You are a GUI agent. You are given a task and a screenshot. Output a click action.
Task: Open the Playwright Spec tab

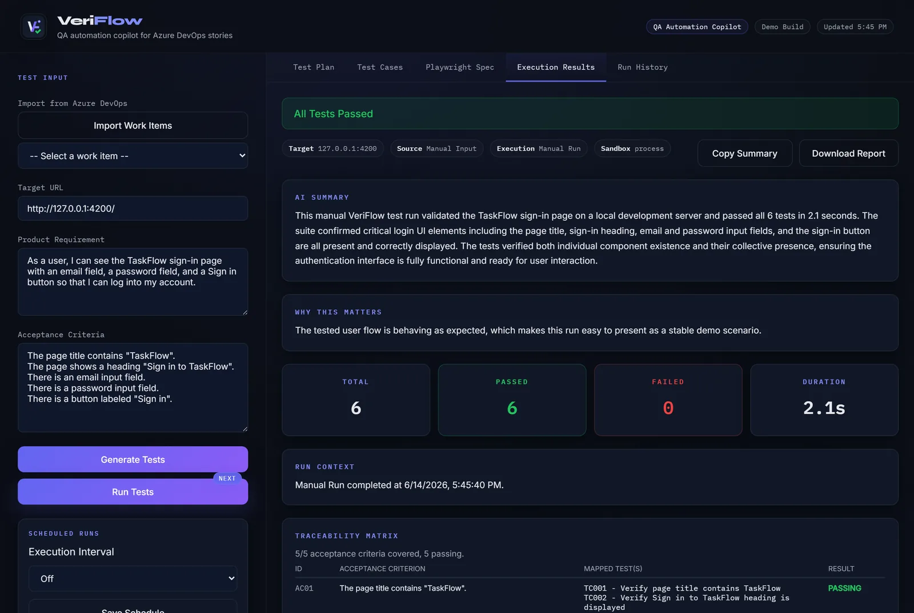click(460, 67)
